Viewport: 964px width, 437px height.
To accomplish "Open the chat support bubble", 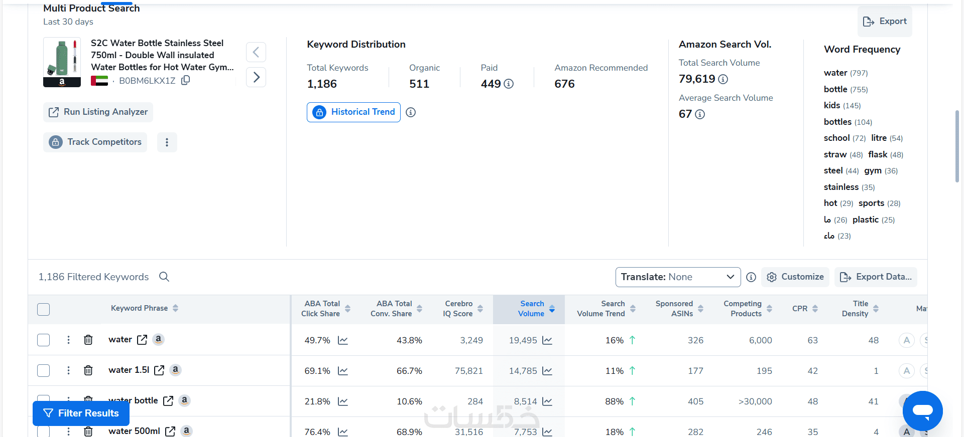I will coord(922,411).
